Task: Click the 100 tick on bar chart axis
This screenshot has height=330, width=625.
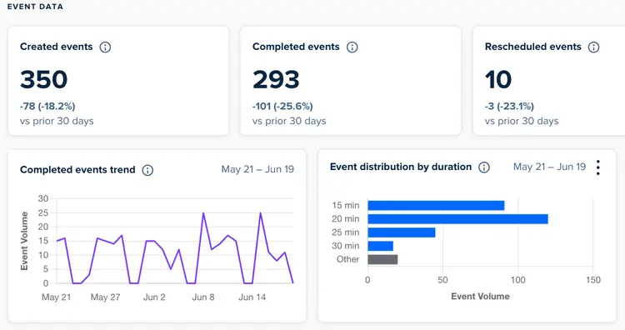Action: tap(518, 280)
